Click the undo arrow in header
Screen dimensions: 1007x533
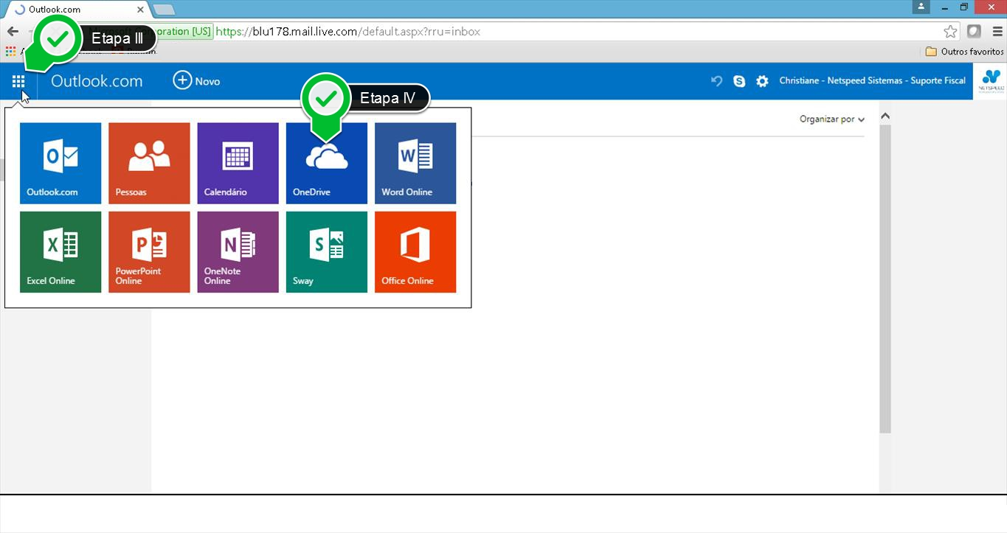[x=716, y=81]
